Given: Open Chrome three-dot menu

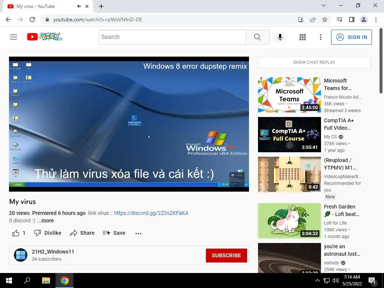Looking at the screenshot, I should point(376,19).
